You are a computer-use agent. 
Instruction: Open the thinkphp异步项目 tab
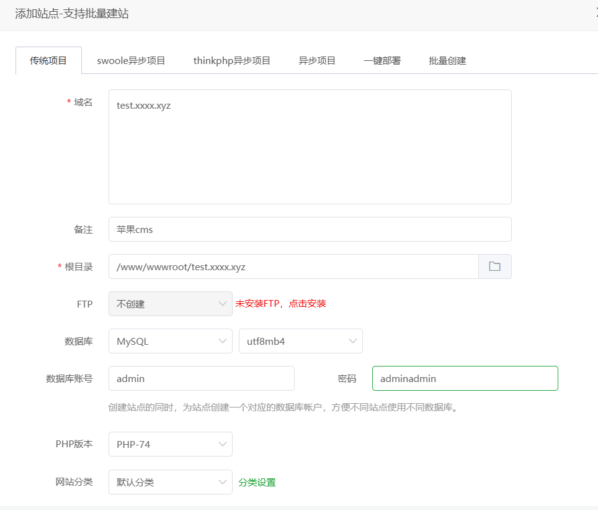pos(232,61)
